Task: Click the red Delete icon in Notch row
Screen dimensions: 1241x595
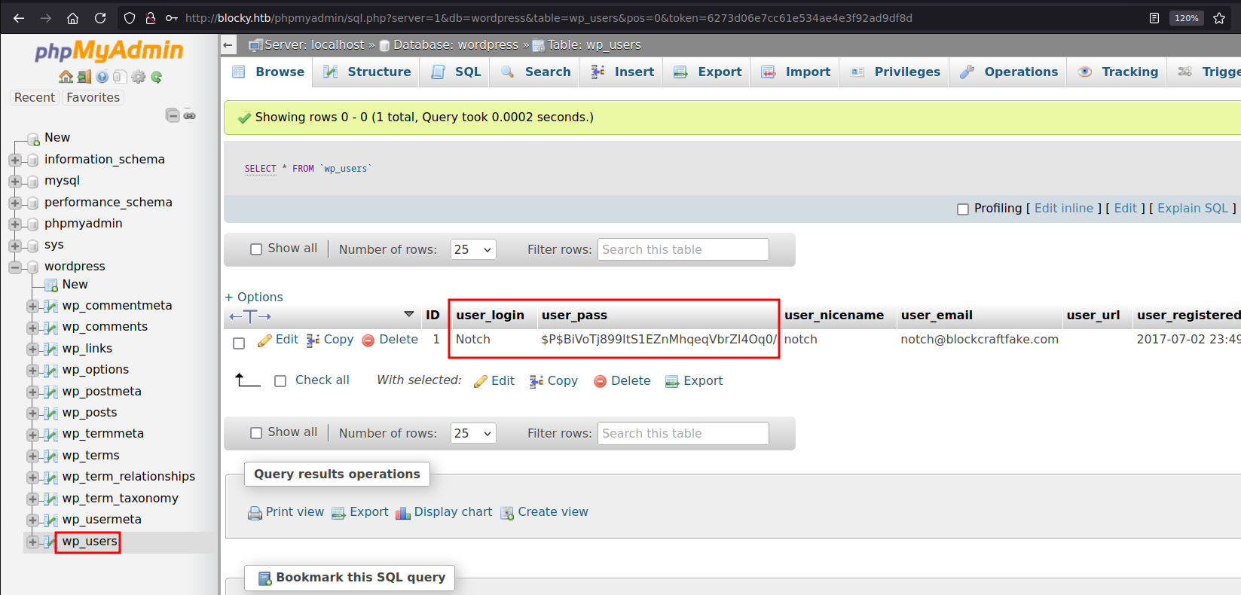Action: click(x=368, y=340)
